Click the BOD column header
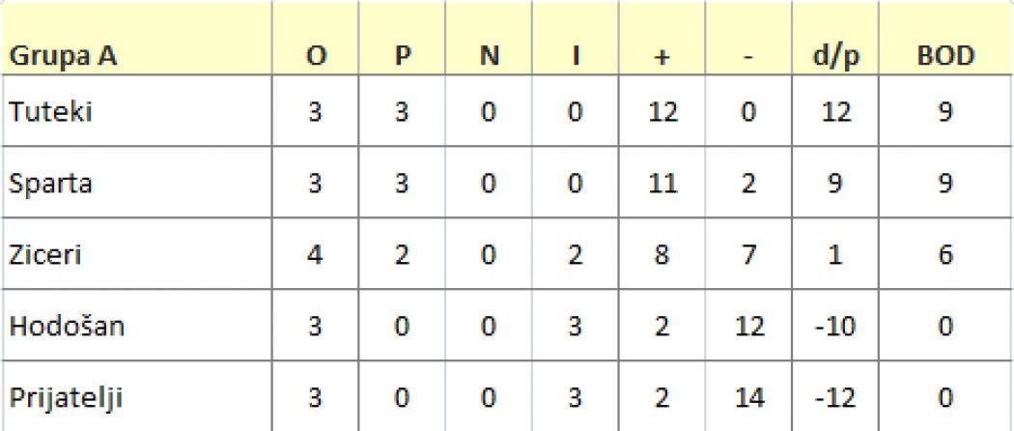Screen dimensions: 1014x431 pos(946,38)
